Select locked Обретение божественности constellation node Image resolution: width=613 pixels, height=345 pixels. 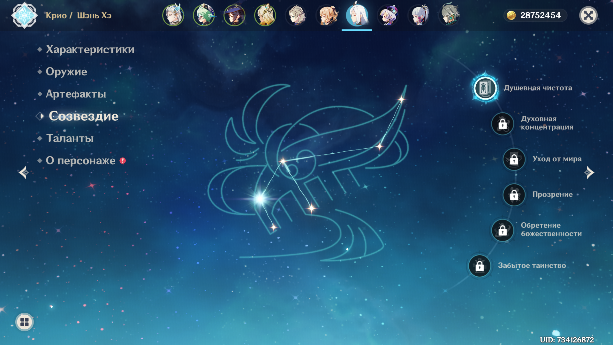click(503, 230)
